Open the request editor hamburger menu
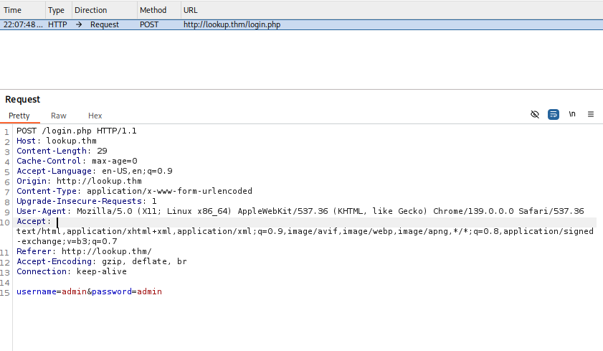The width and height of the screenshot is (603, 351). (591, 114)
